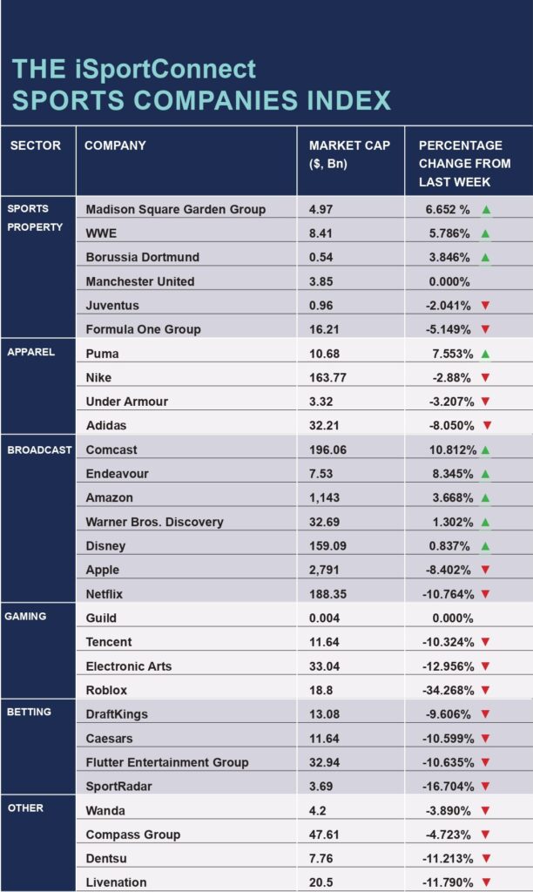Click the PERCENTAGE CHANGE FROM LAST WEEK header
The image size is (533, 892).
464,163
